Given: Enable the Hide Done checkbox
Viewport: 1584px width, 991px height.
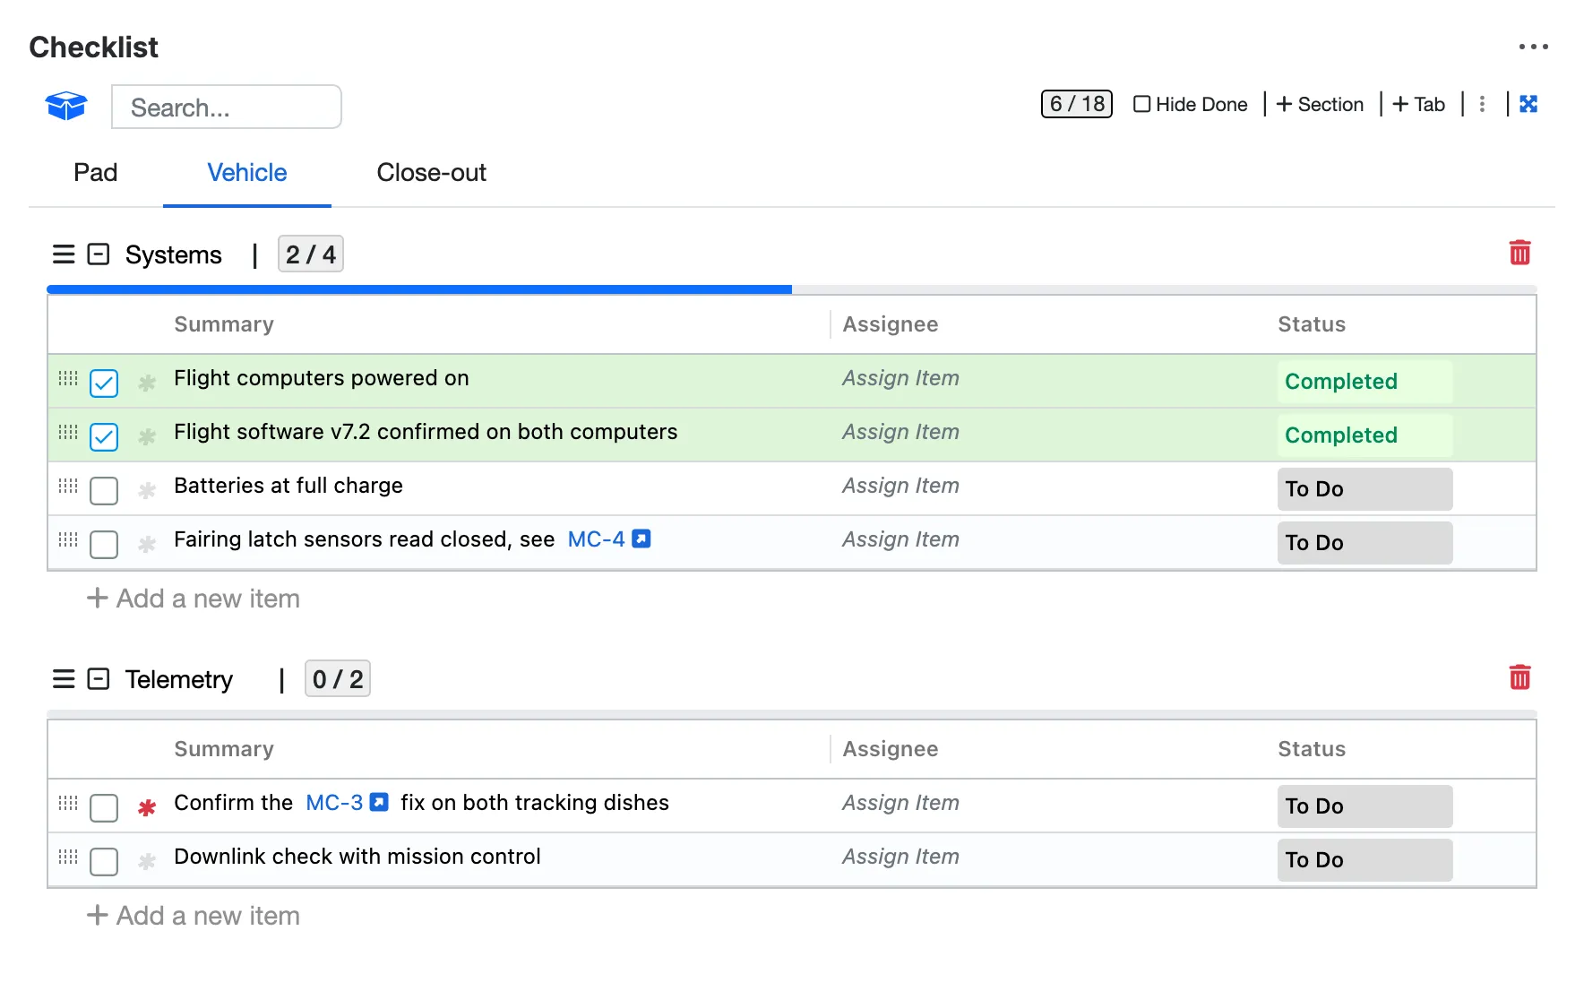Looking at the screenshot, I should 1141,104.
